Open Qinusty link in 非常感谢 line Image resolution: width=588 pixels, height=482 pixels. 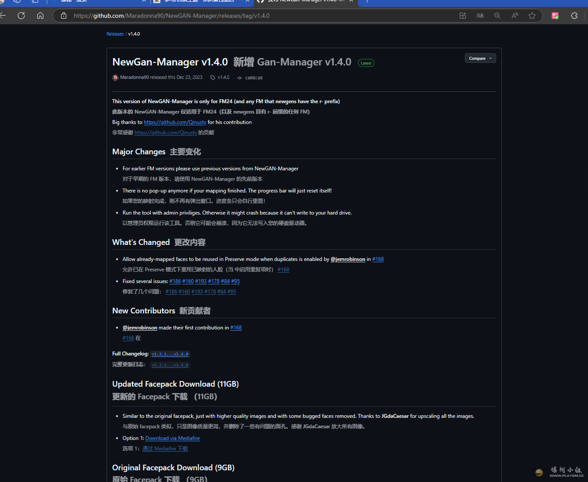coord(166,133)
